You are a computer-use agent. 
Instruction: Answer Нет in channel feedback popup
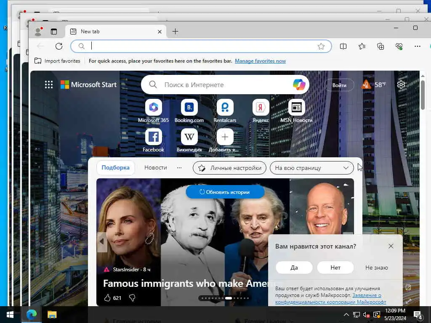pyautogui.click(x=335, y=267)
